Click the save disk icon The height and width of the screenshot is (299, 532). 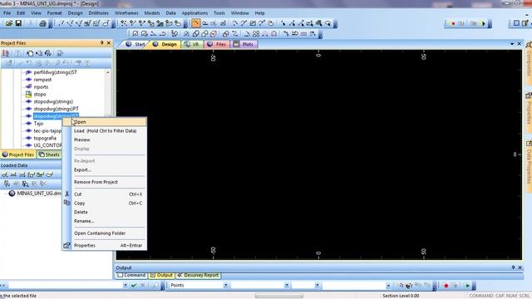point(18,23)
